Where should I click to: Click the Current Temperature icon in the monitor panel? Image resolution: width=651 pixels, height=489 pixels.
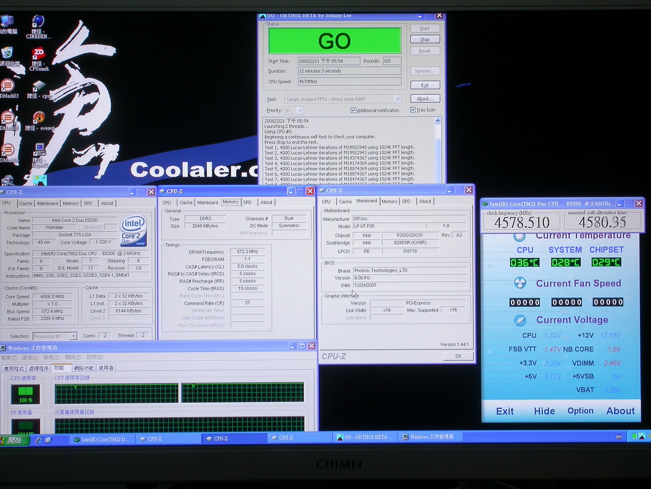tap(519, 236)
